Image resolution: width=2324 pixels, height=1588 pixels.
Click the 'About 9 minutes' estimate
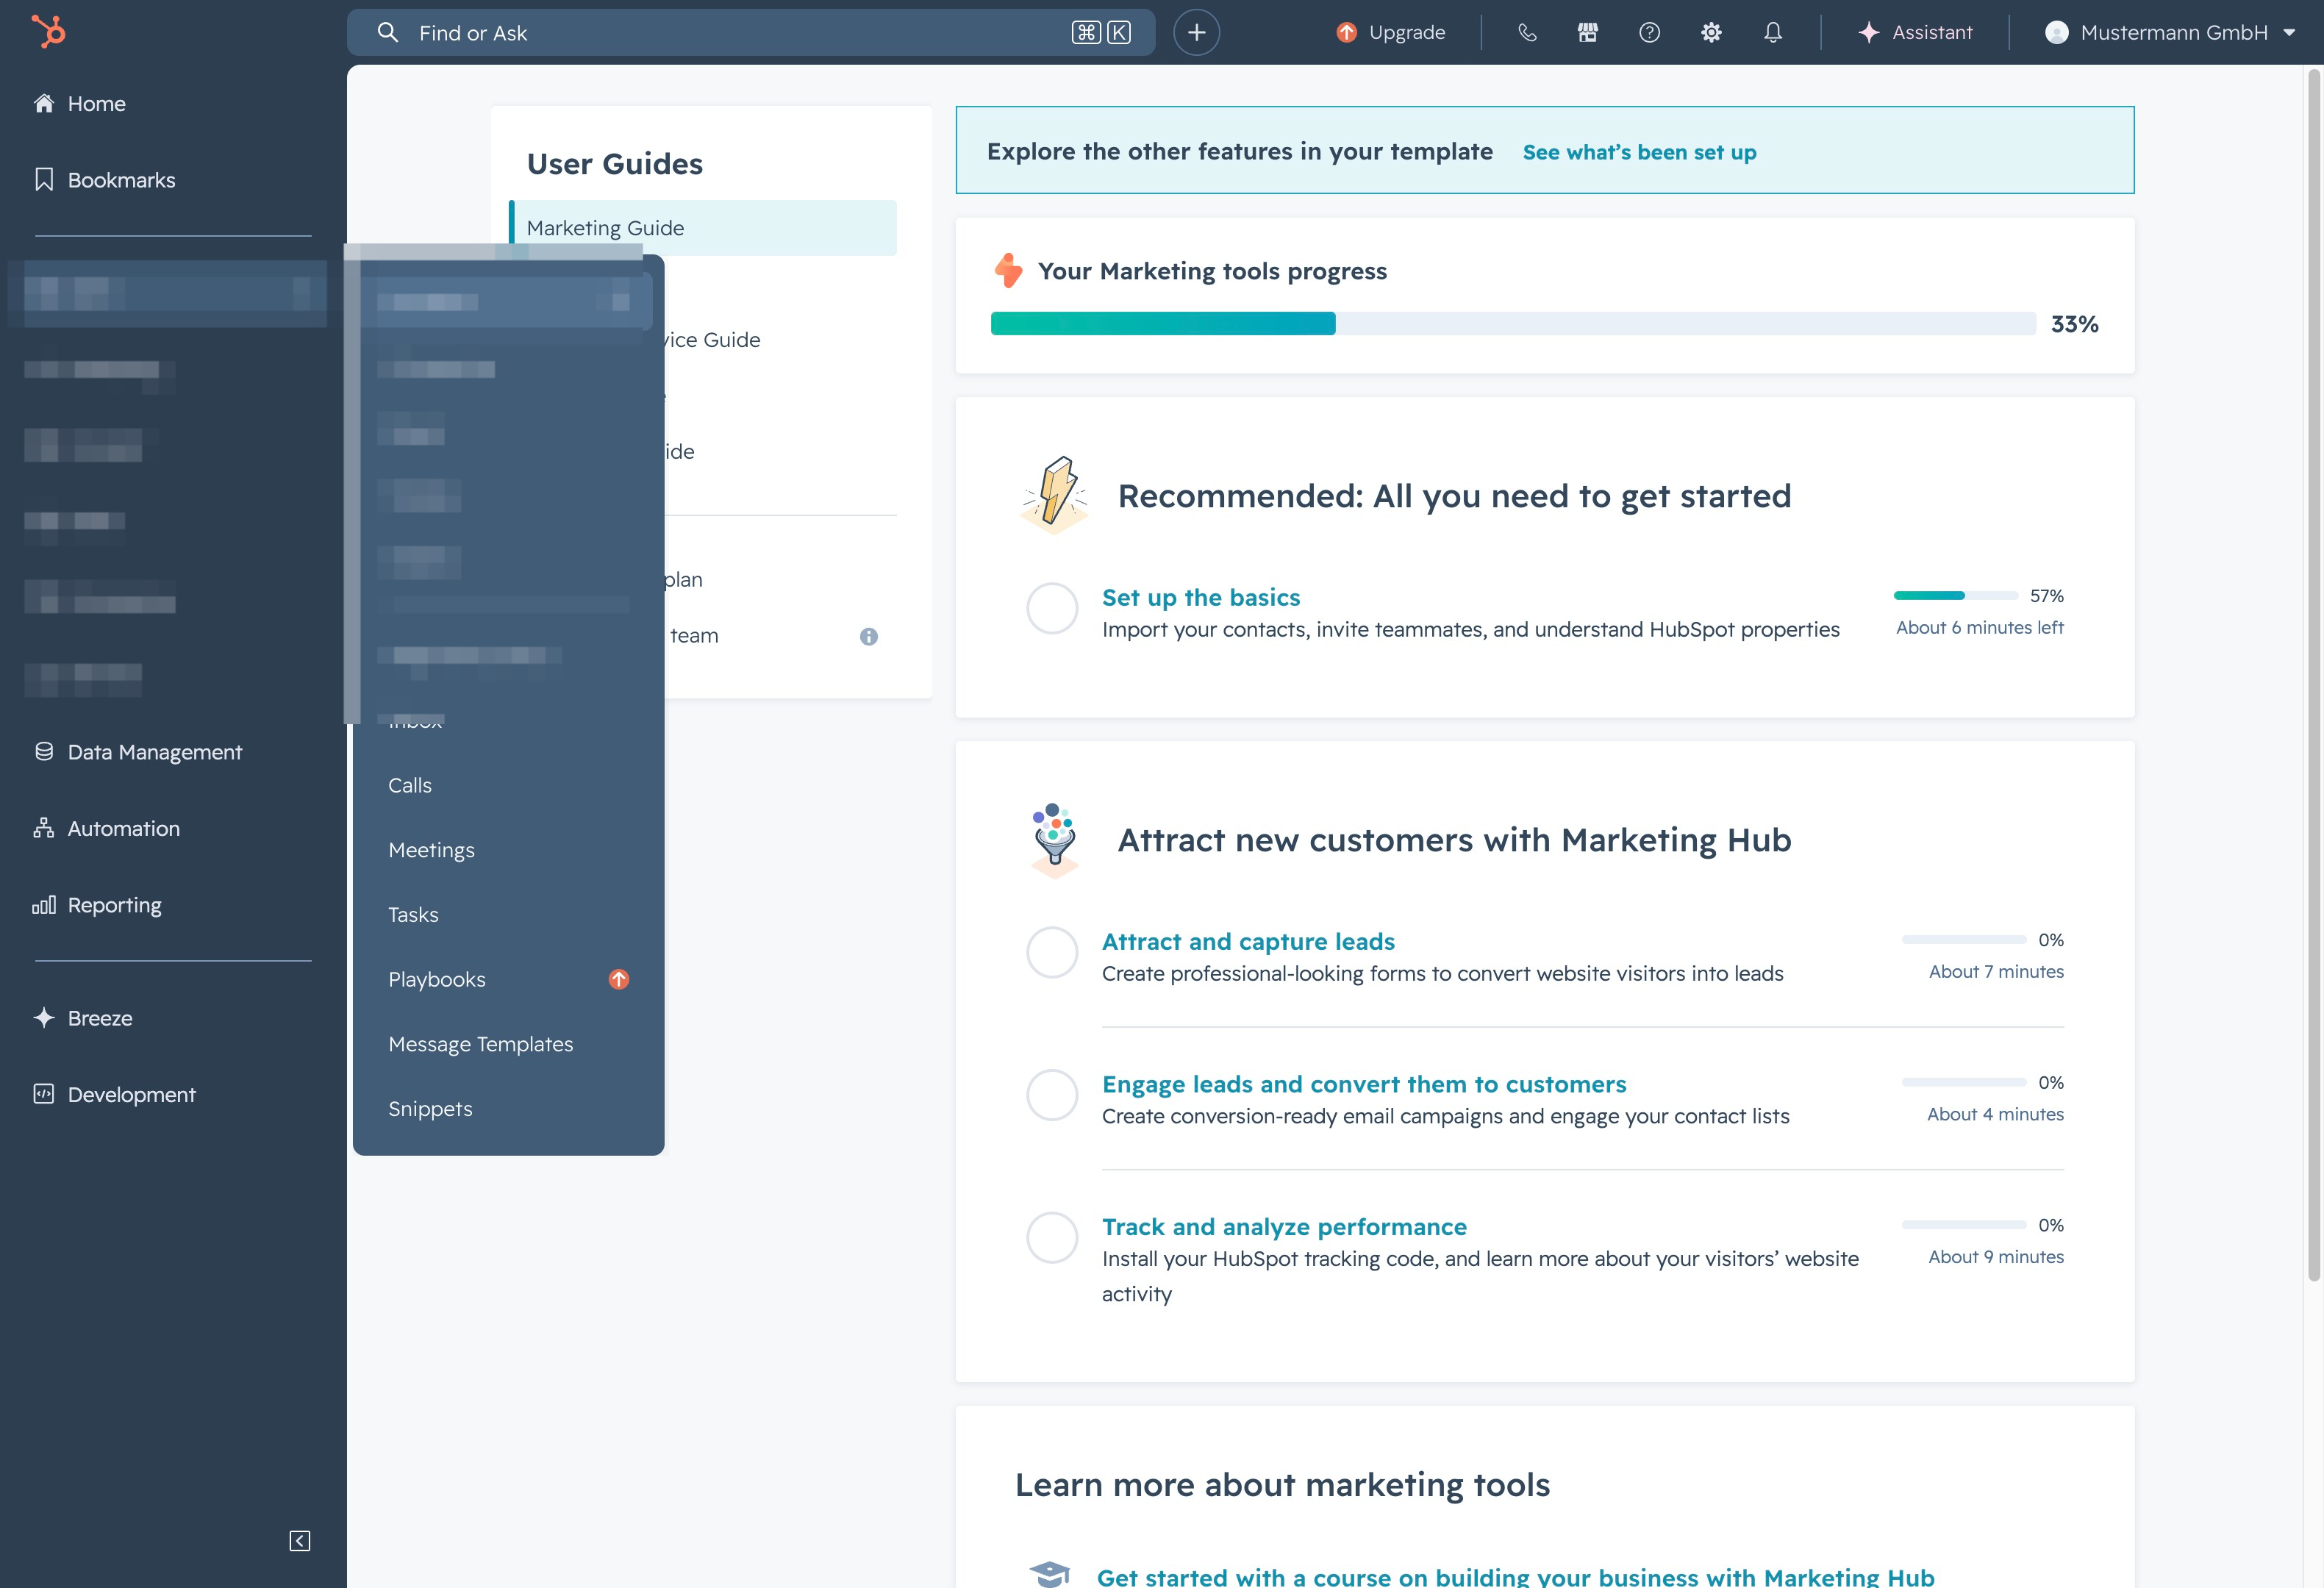[x=1996, y=1257]
